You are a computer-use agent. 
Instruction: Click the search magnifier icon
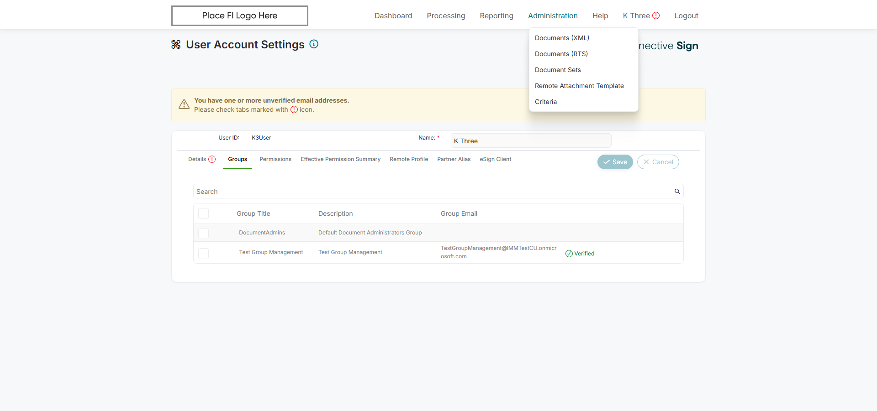[677, 192]
